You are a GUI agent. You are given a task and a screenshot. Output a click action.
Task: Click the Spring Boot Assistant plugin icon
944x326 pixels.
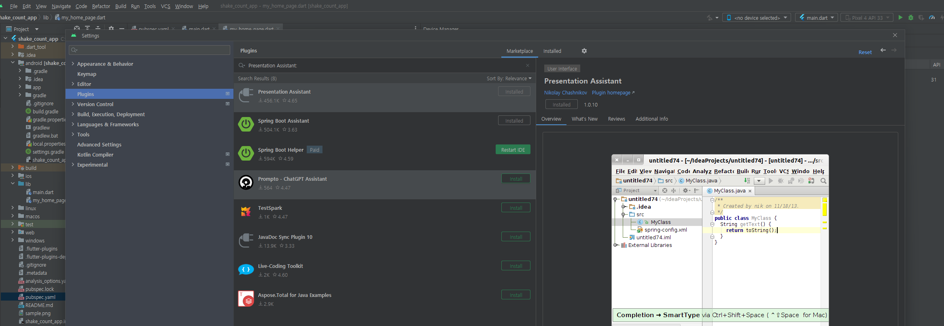246,124
